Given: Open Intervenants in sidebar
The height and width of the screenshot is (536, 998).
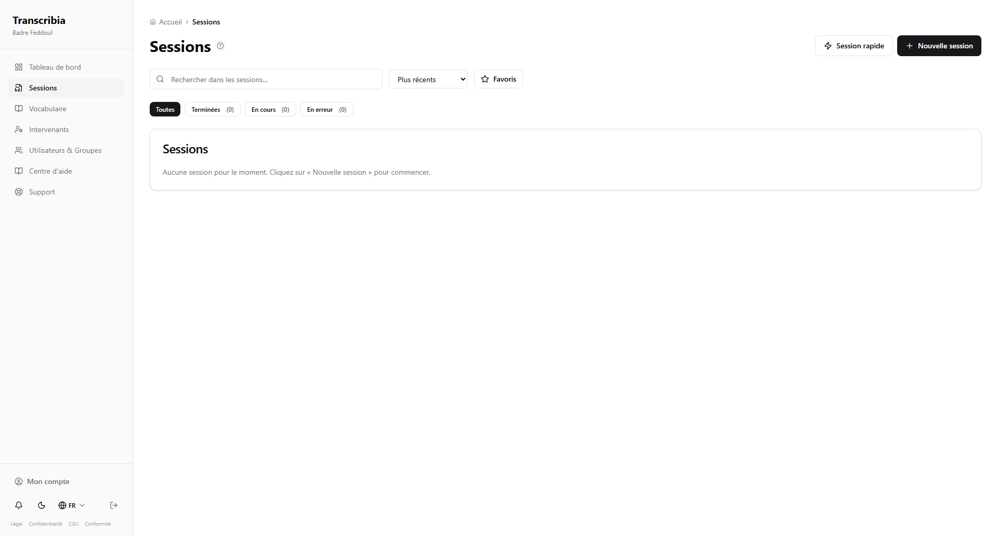Looking at the screenshot, I should (66, 129).
